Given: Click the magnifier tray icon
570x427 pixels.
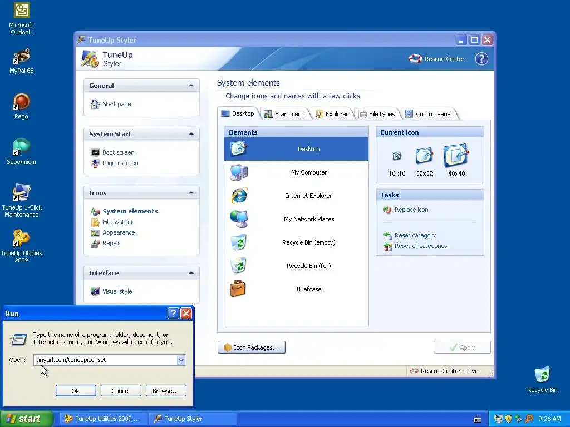Looking at the screenshot, I should click(529, 419).
